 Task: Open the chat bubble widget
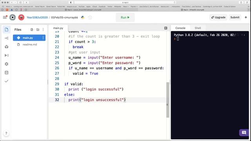pyautogui.click(x=244, y=132)
